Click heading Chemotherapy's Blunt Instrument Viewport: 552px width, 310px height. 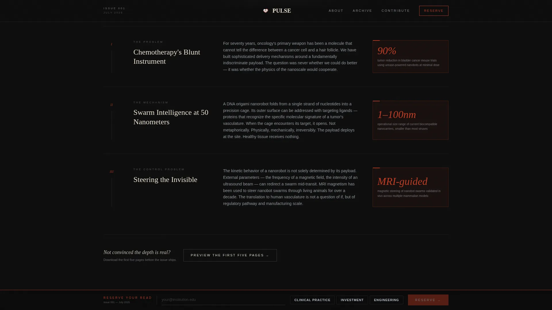click(x=167, y=57)
